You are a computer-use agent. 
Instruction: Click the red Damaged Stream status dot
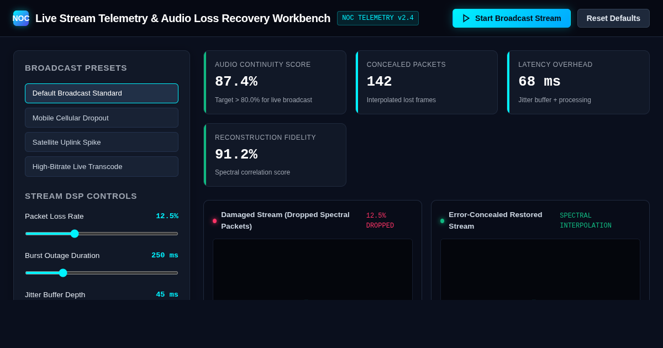point(214,221)
